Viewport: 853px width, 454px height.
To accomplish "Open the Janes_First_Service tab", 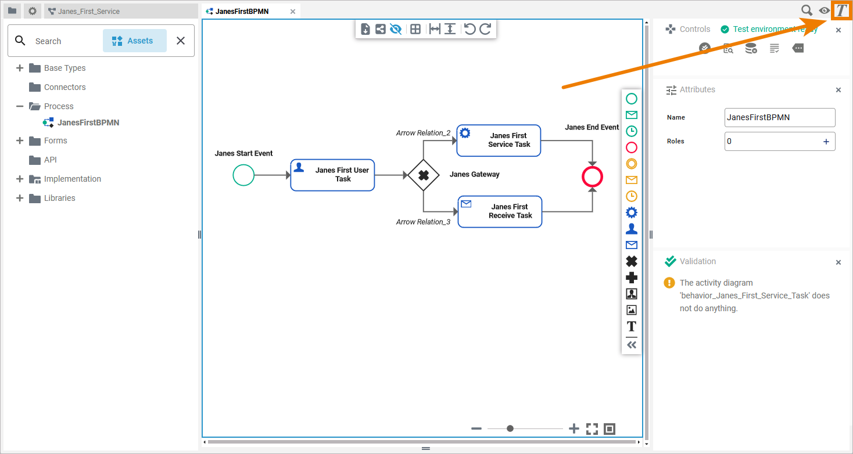I will (89, 11).
